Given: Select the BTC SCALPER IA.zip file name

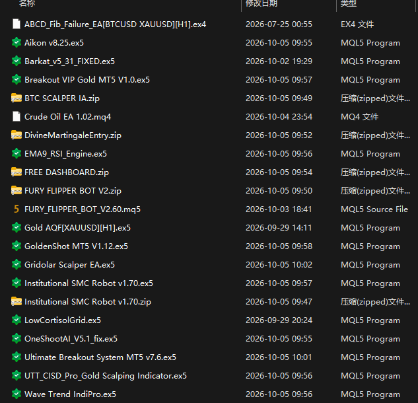Looking at the screenshot, I should point(62,98).
